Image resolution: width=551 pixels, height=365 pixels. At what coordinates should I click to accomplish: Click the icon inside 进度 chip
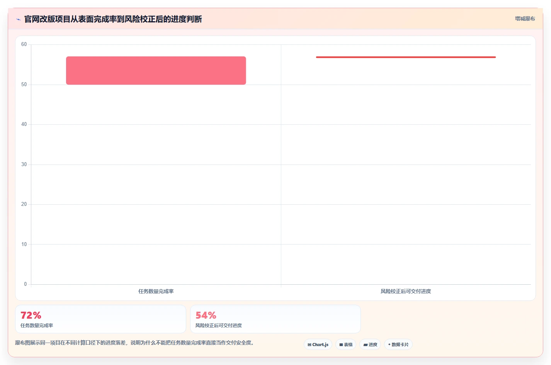tap(366, 345)
